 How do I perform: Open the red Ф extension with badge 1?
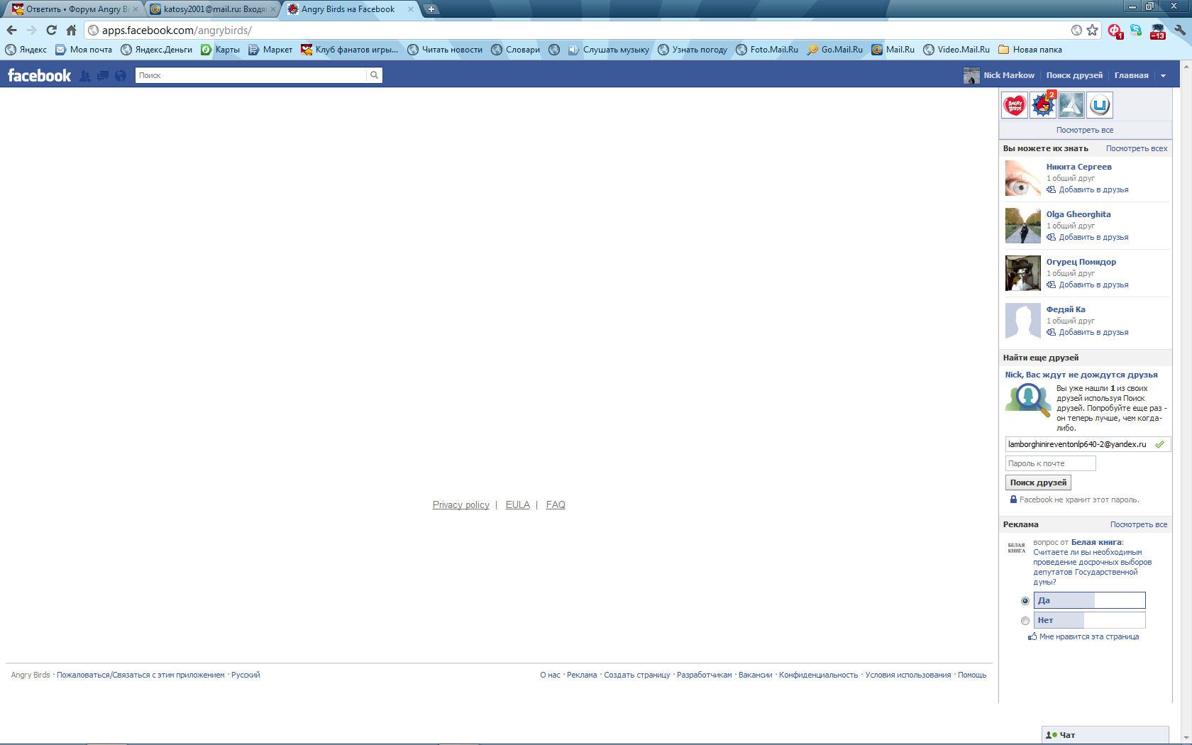(1115, 31)
